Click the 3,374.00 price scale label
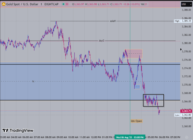The height and width of the screenshot is (140, 193). tap(186, 68)
